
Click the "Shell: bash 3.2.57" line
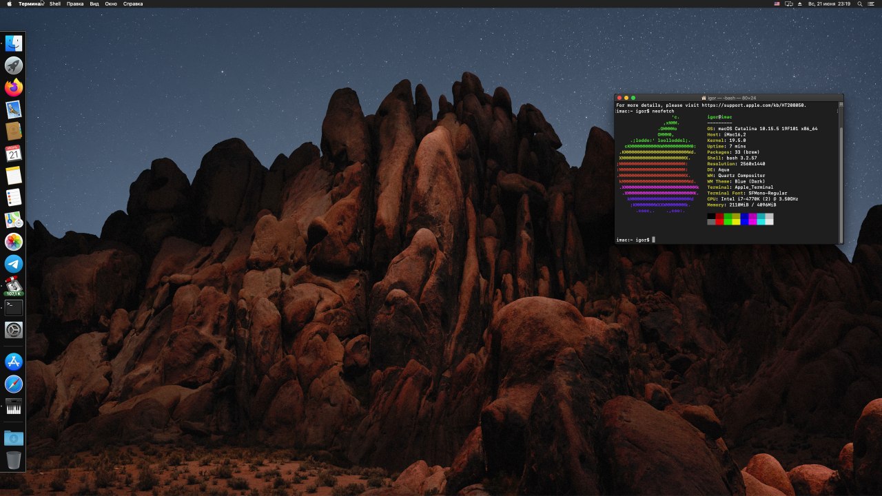point(732,158)
